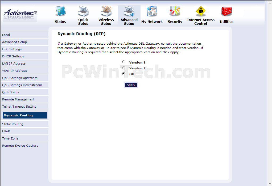The image size is (272, 186).
Task: Click the Version 2 label text
Action: [x=137, y=68]
